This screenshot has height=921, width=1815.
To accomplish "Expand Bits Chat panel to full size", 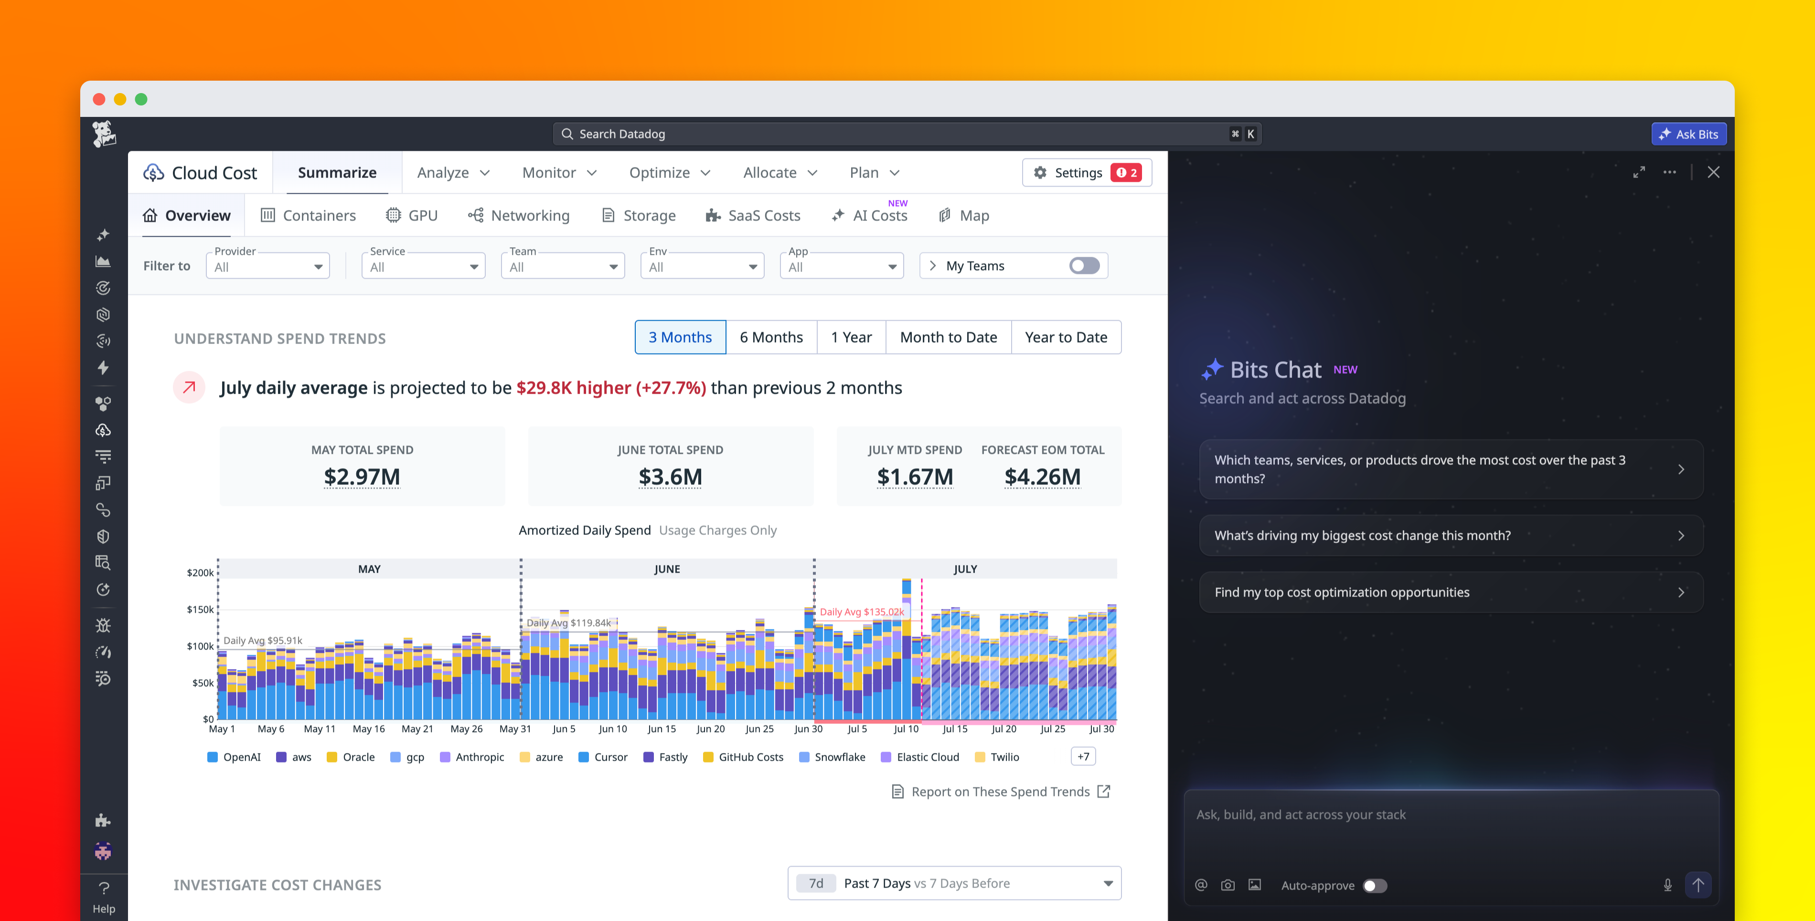I will pos(1639,173).
